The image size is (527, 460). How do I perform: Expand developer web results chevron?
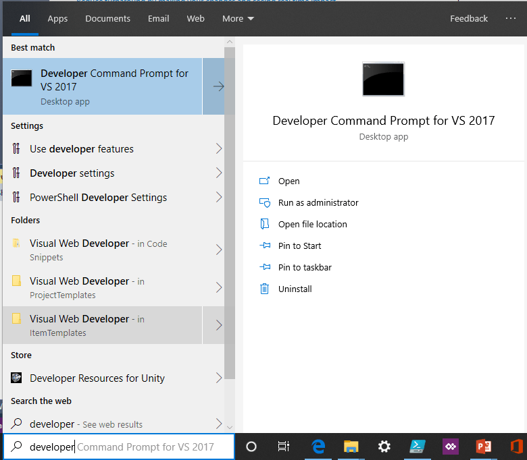click(219, 424)
